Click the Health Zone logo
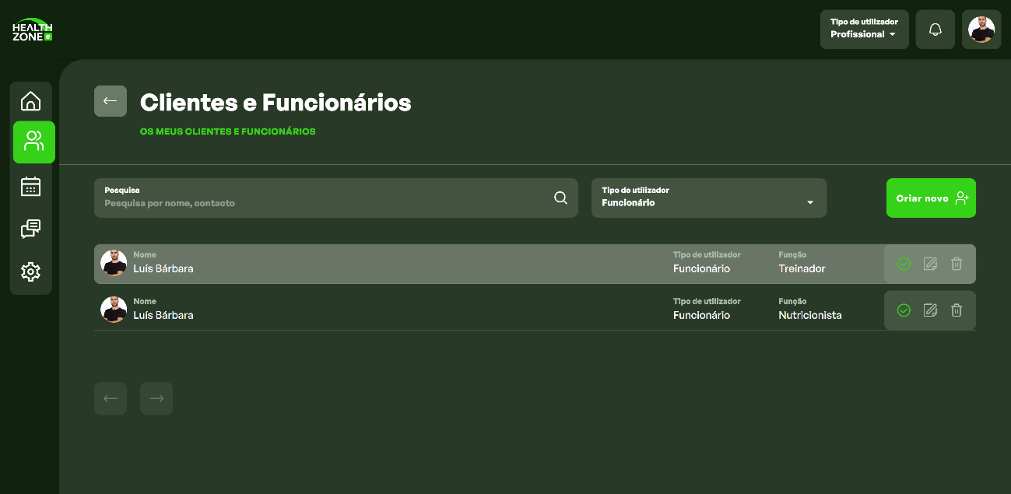 coord(33,30)
